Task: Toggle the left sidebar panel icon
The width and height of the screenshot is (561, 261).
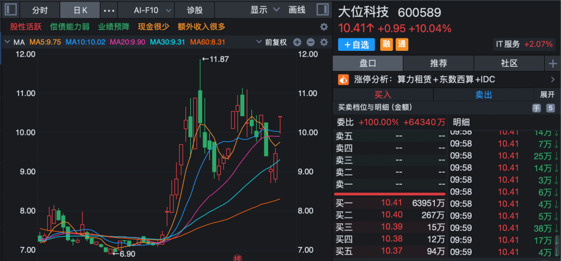Action: [11, 10]
